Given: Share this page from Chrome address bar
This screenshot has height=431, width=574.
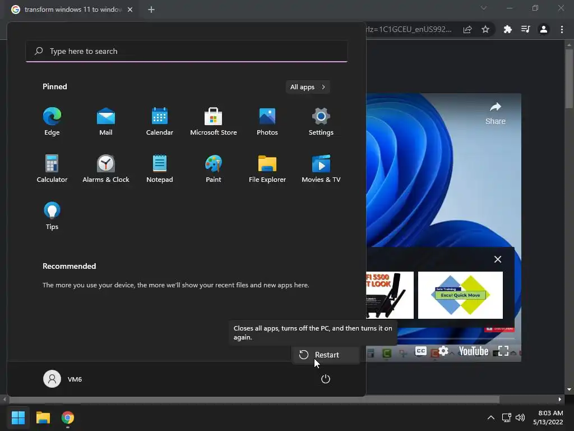Looking at the screenshot, I should 467,29.
